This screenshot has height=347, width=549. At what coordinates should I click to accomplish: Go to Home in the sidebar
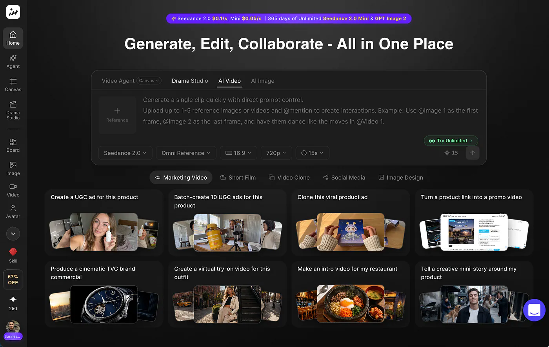[x=13, y=38]
